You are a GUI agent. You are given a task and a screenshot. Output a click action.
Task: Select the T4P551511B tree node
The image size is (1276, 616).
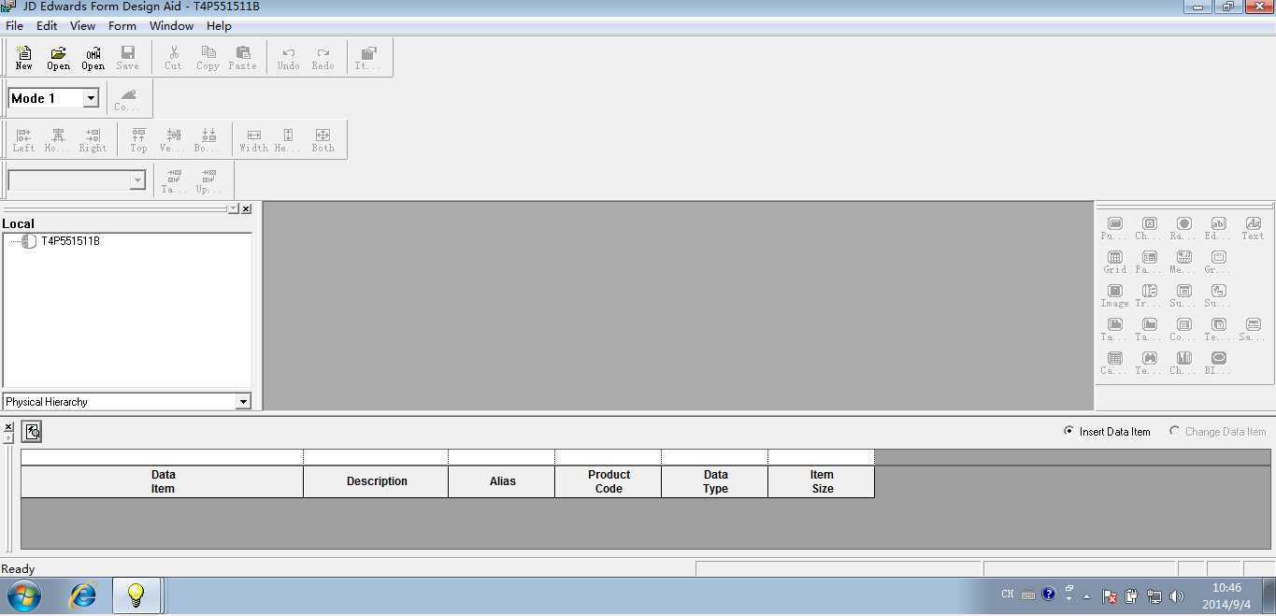click(70, 241)
